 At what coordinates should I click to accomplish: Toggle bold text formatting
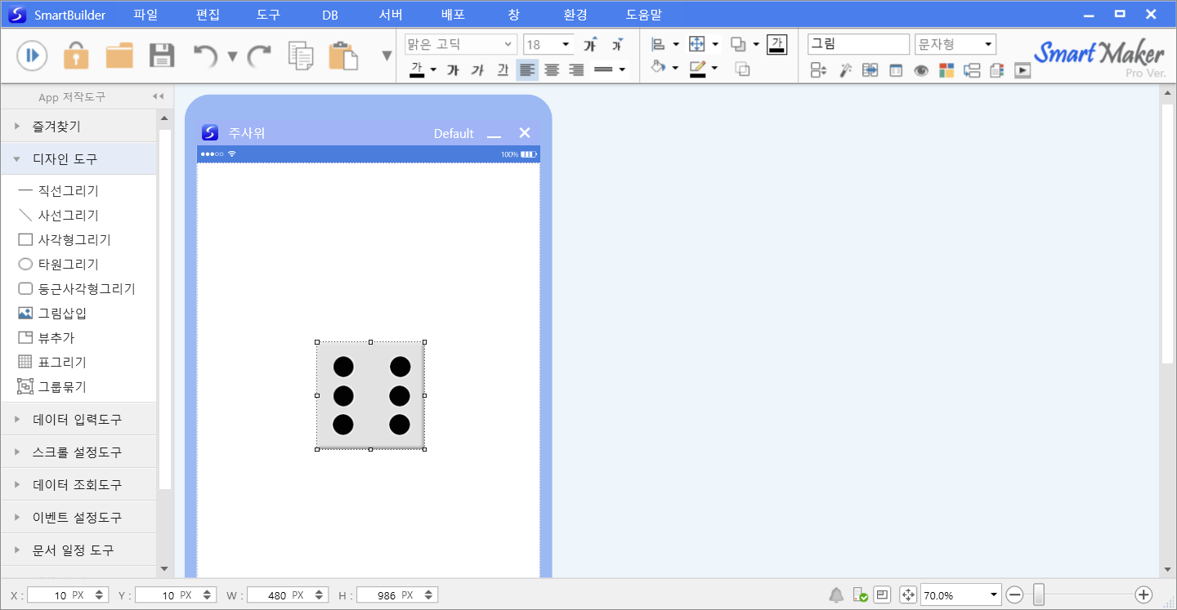pyautogui.click(x=453, y=70)
